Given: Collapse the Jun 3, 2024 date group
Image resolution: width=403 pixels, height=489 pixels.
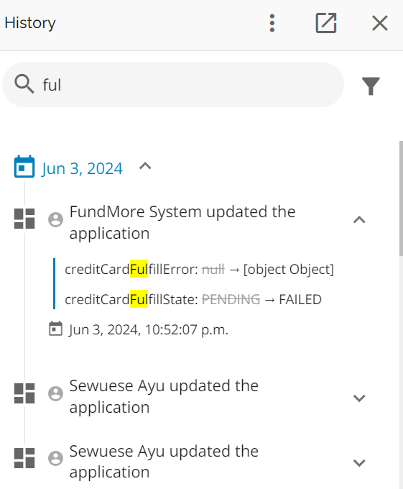Looking at the screenshot, I should point(145,166).
